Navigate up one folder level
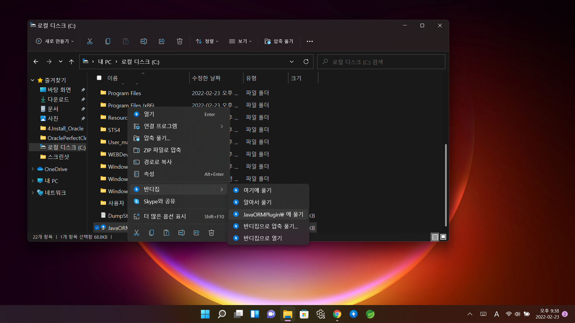The height and width of the screenshot is (323, 575). [71, 62]
